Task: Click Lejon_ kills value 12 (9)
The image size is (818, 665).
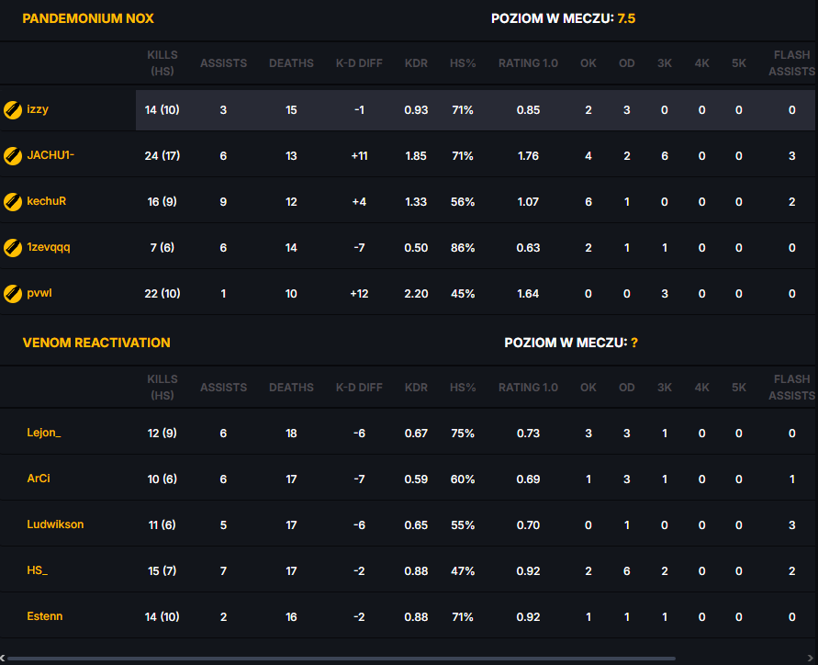Action: click(x=162, y=434)
